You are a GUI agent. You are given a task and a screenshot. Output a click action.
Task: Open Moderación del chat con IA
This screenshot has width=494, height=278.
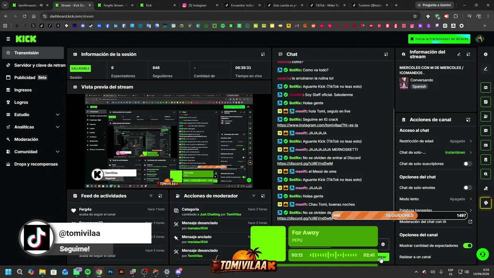[x=436, y=222]
